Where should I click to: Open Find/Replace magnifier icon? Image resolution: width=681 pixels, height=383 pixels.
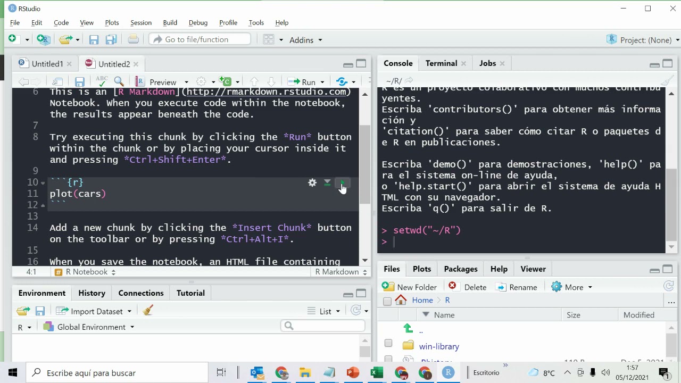coord(119,81)
